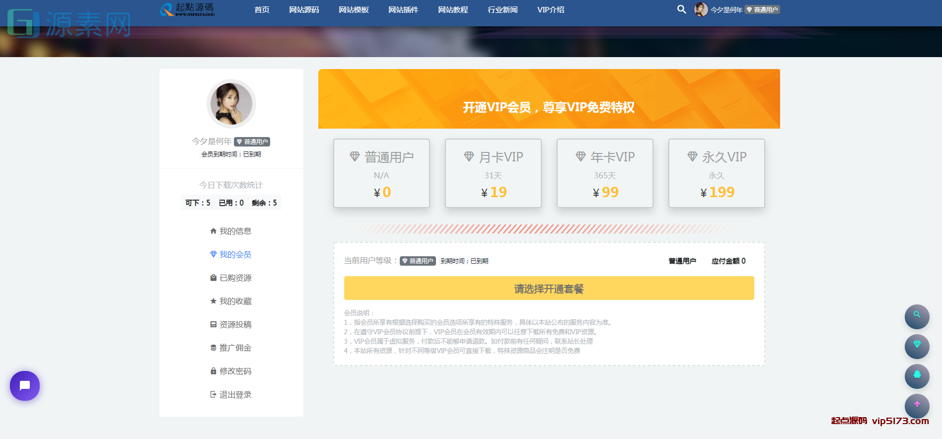This screenshot has width=942, height=439.
Task: Click the diamond icon beside 我的会员
Action: click(x=214, y=254)
